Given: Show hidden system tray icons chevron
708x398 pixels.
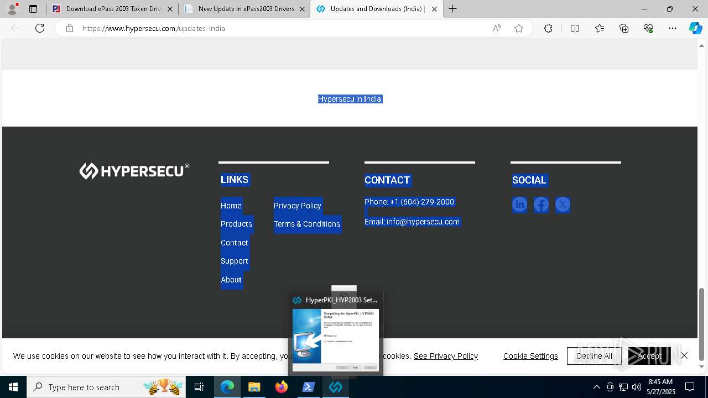Looking at the screenshot, I should pos(597,387).
